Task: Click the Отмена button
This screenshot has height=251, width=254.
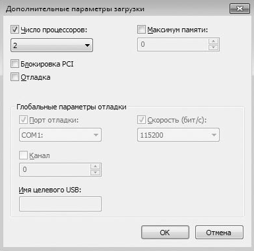Action: 219,233
